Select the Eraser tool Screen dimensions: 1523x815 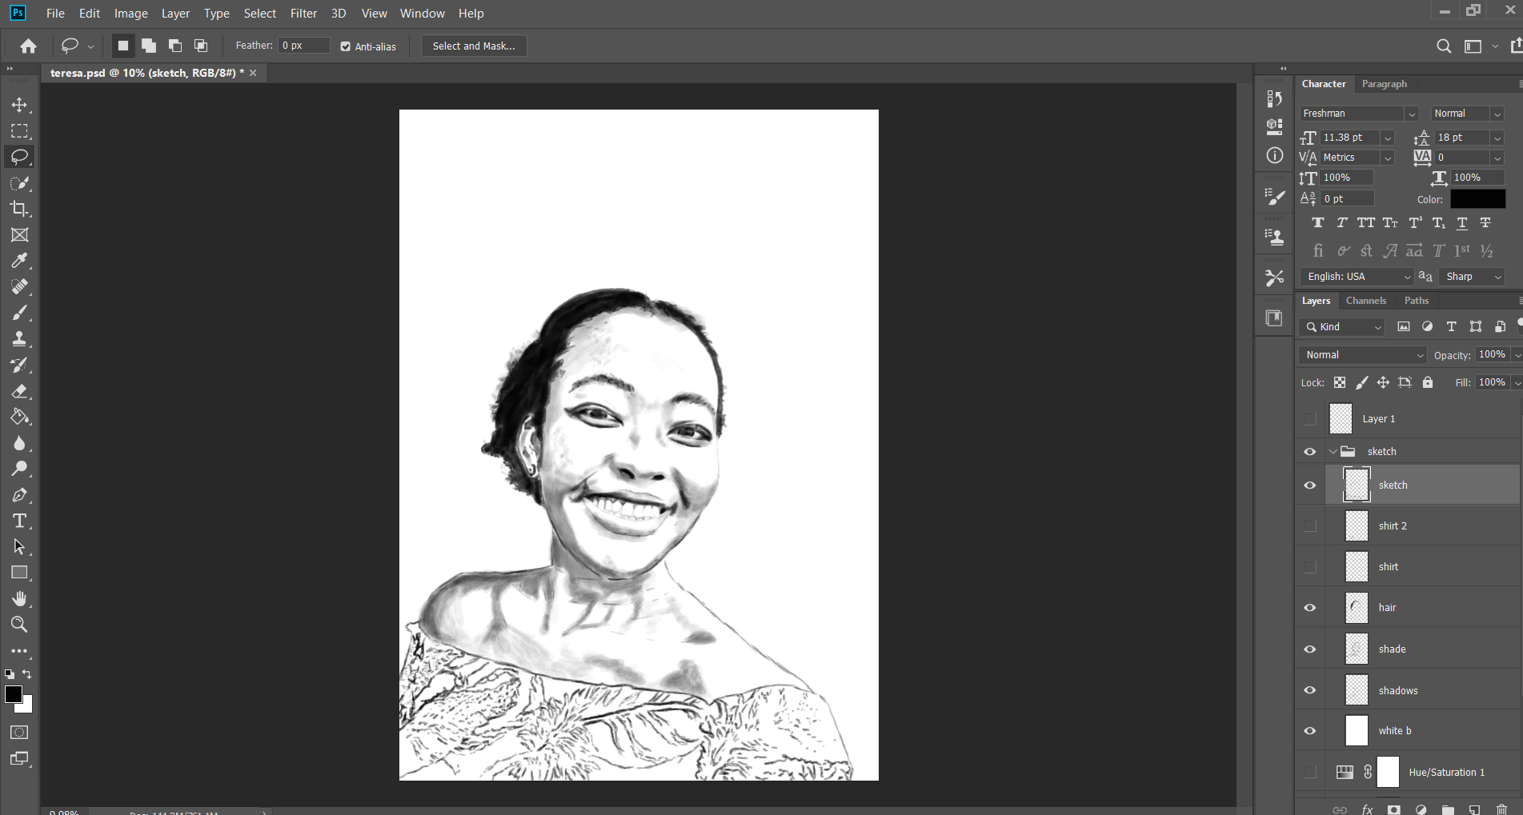(x=19, y=391)
